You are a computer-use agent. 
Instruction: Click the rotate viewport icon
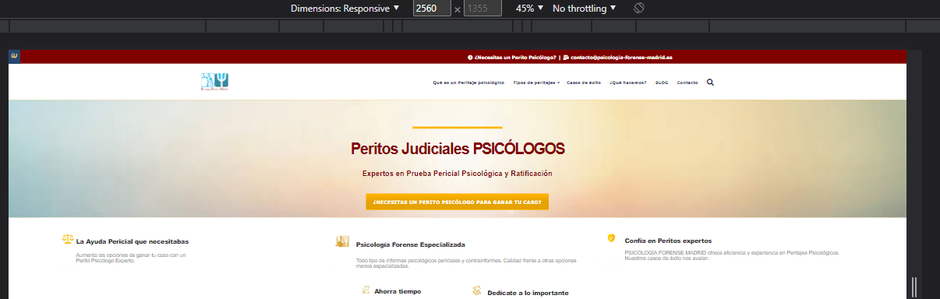click(638, 8)
